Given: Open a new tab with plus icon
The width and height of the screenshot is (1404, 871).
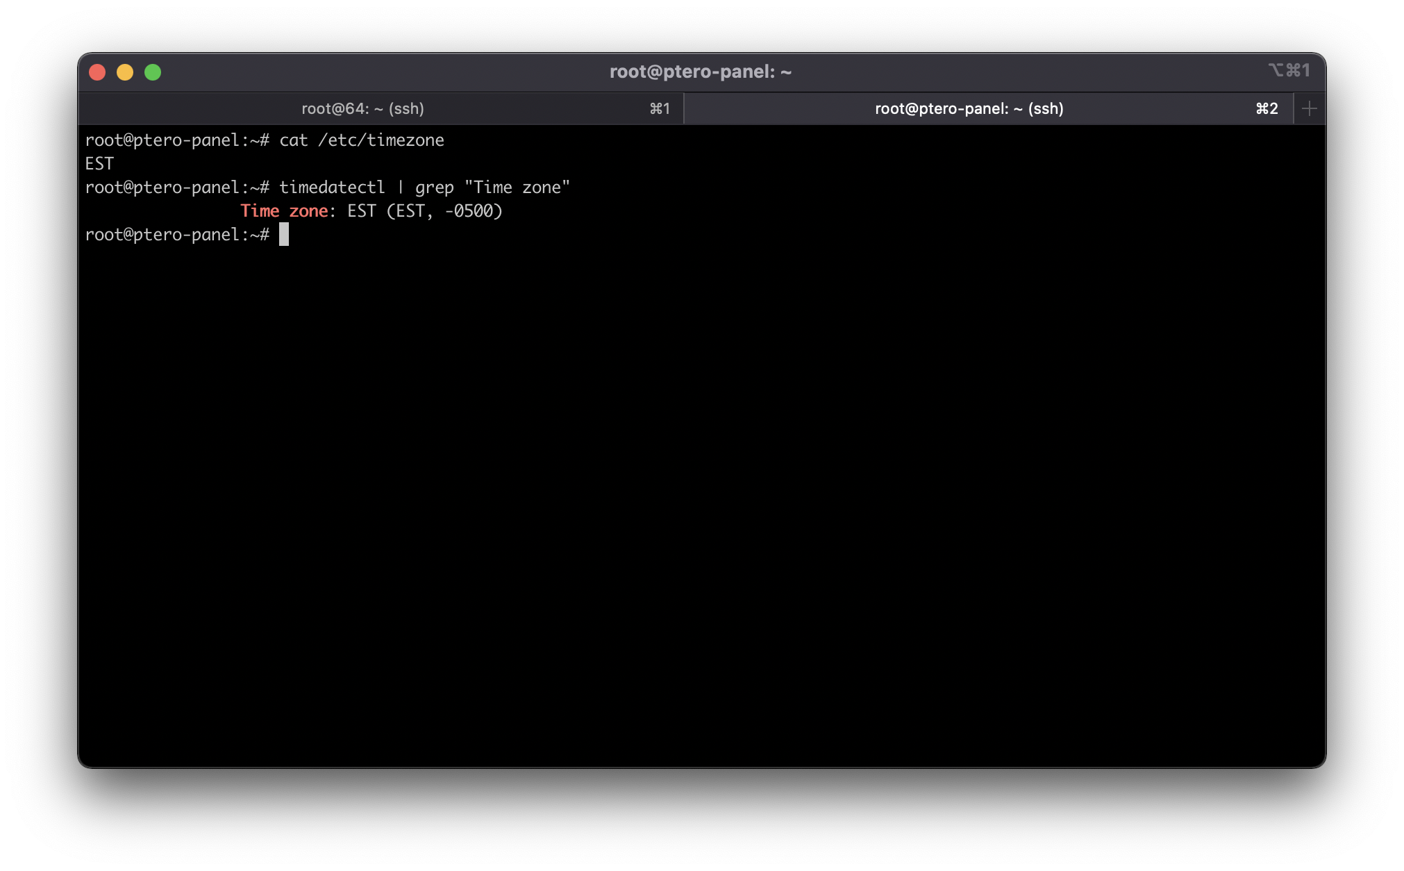Looking at the screenshot, I should 1310,109.
